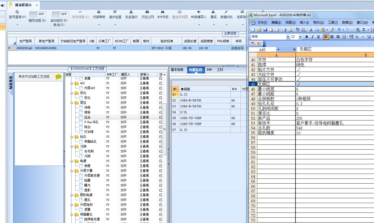Screen dimensions: 374x223
Task: Click 重选开料图 image icon
Action: click(x=180, y=12)
